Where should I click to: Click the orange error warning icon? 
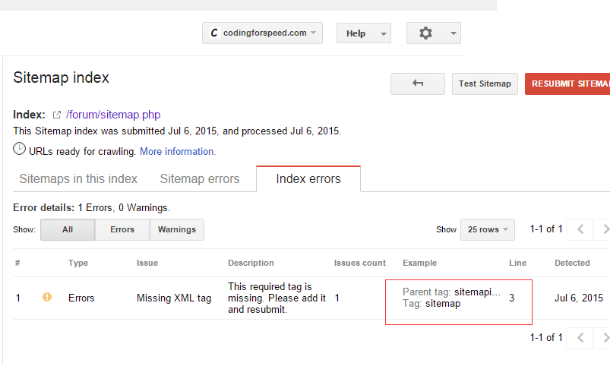coord(47,298)
